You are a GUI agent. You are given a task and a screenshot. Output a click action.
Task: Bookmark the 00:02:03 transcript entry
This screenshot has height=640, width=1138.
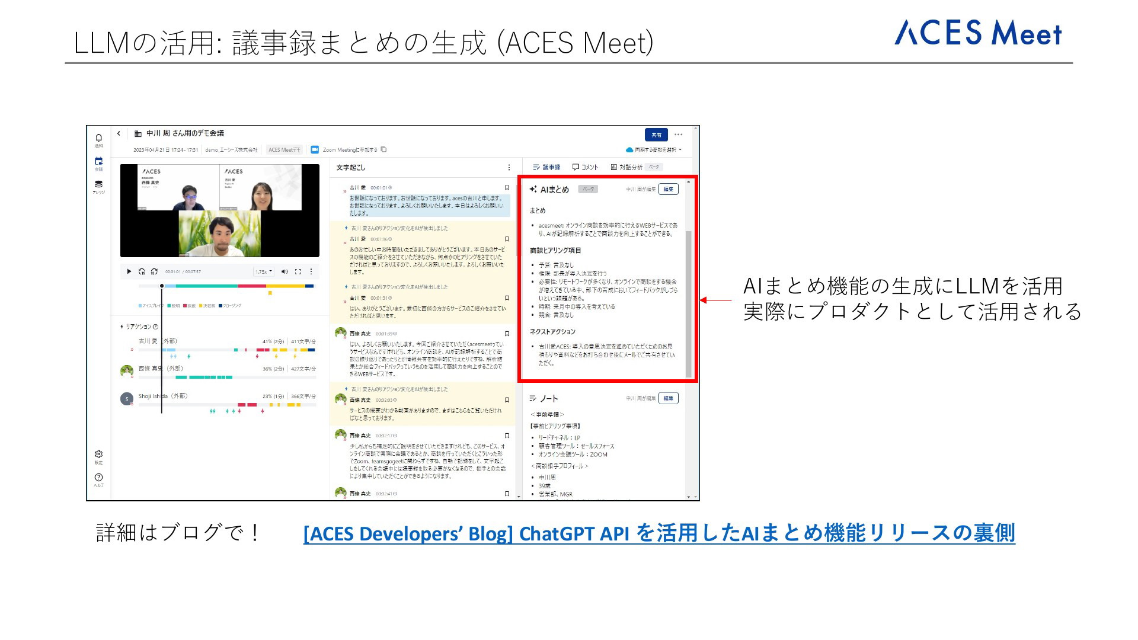point(507,399)
